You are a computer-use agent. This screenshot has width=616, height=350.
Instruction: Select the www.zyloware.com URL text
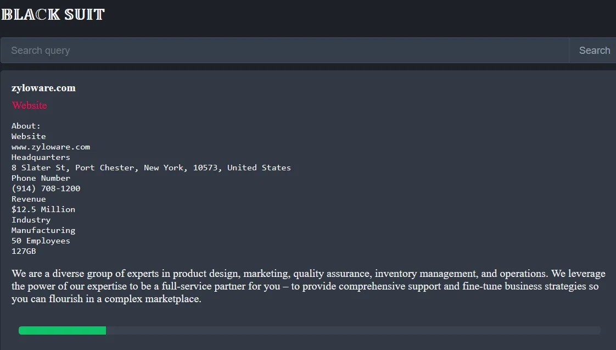coord(51,147)
